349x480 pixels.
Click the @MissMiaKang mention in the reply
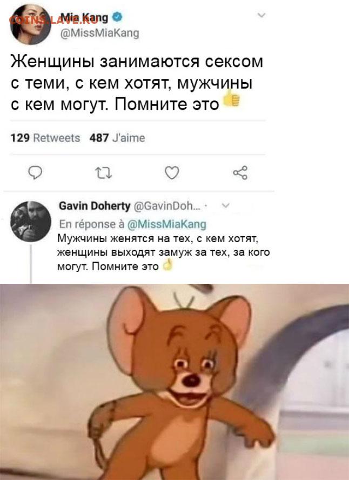[166, 224]
